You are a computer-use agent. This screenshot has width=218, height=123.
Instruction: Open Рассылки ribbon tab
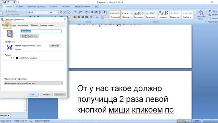pyautogui.click(x=66, y=6)
